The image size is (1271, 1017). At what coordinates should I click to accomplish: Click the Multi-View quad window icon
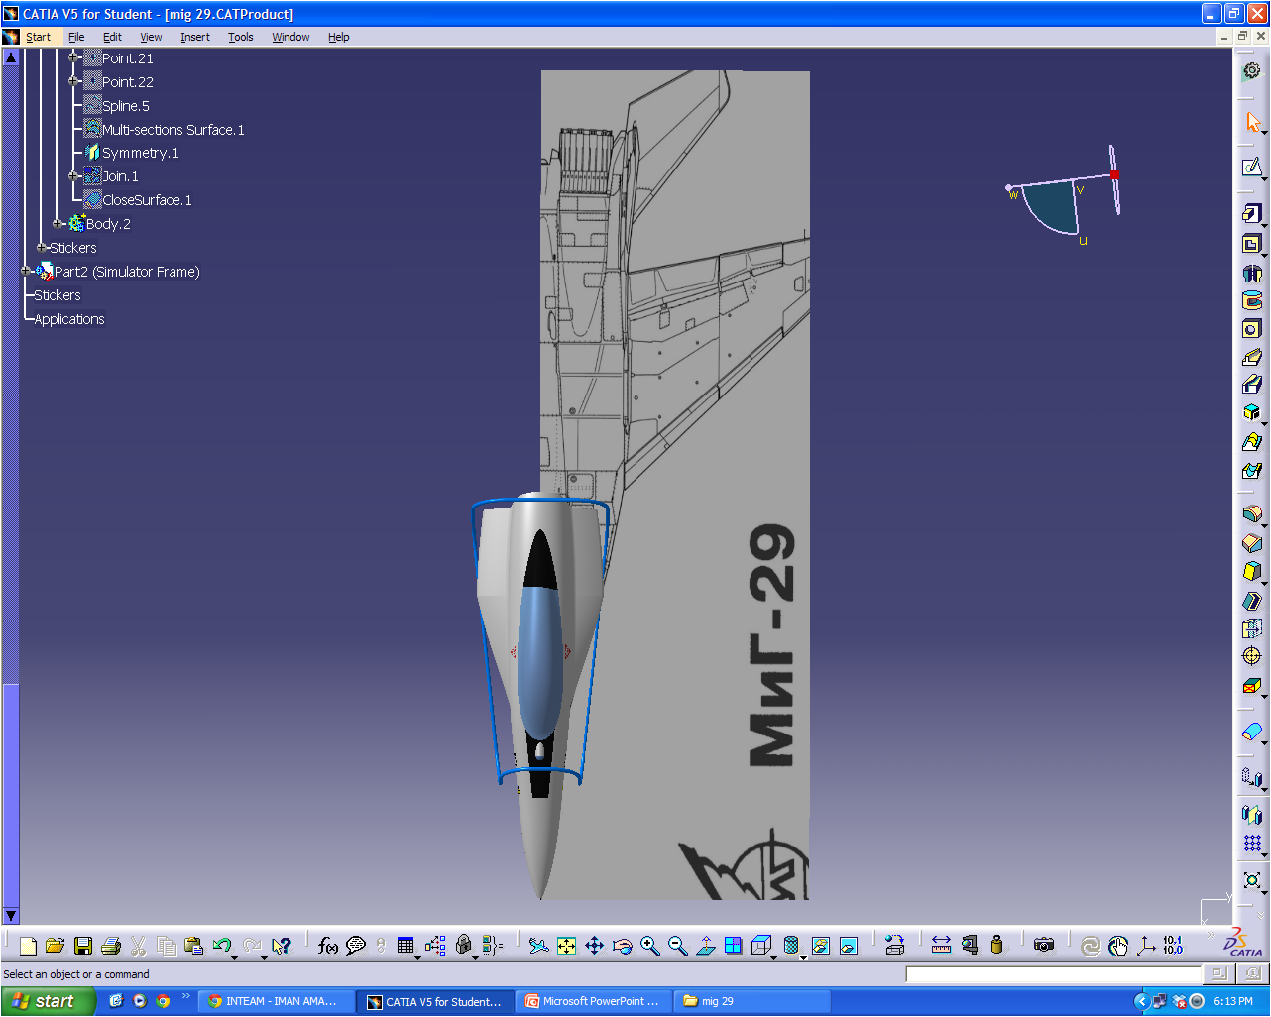(x=733, y=946)
